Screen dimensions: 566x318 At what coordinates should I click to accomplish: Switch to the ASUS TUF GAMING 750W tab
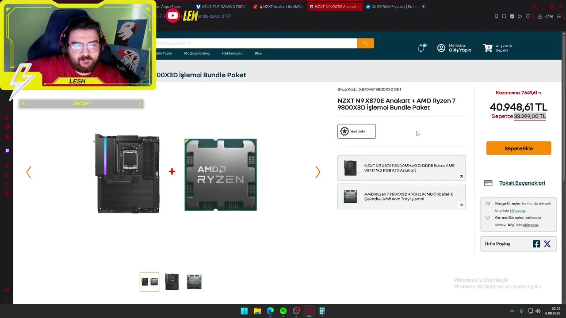pos(221,7)
